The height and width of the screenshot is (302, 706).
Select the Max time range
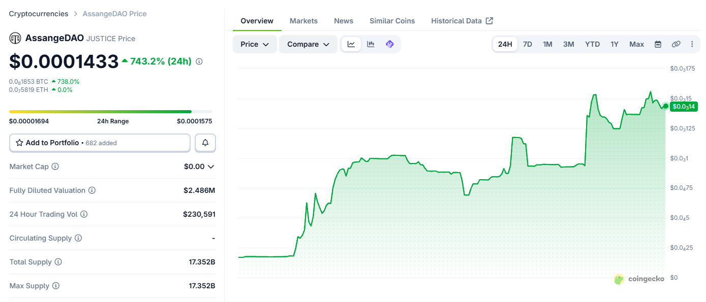(x=637, y=44)
